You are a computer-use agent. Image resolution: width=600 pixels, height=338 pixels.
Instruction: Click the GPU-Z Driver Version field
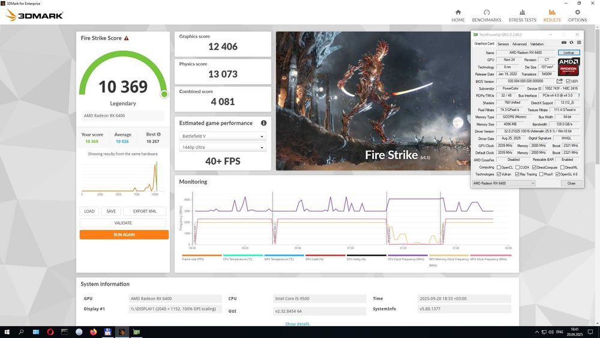point(538,131)
